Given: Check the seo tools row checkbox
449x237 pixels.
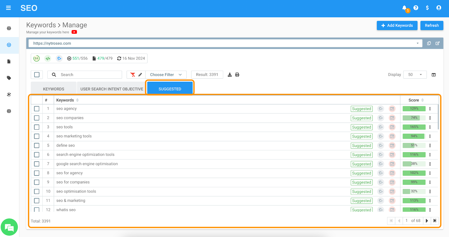Looking at the screenshot, I should click(x=37, y=127).
